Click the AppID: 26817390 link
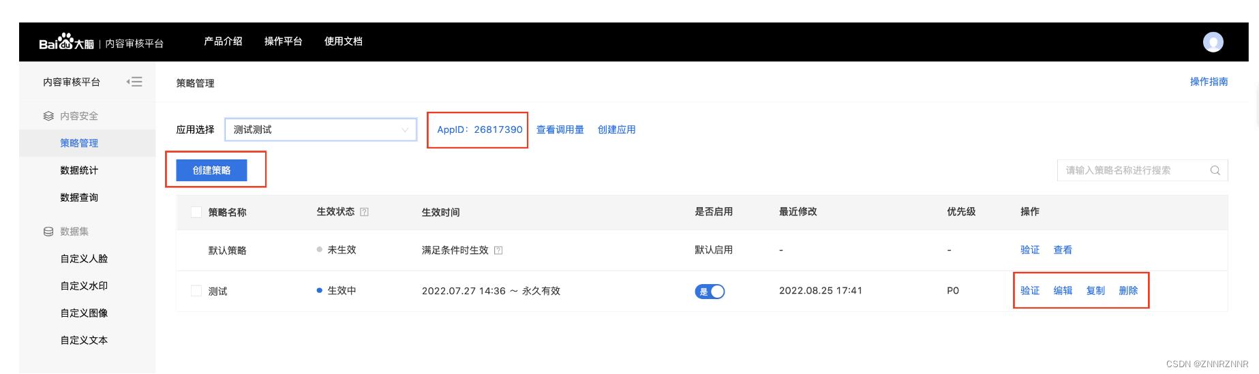This screenshot has height=374, width=1259. click(x=480, y=129)
